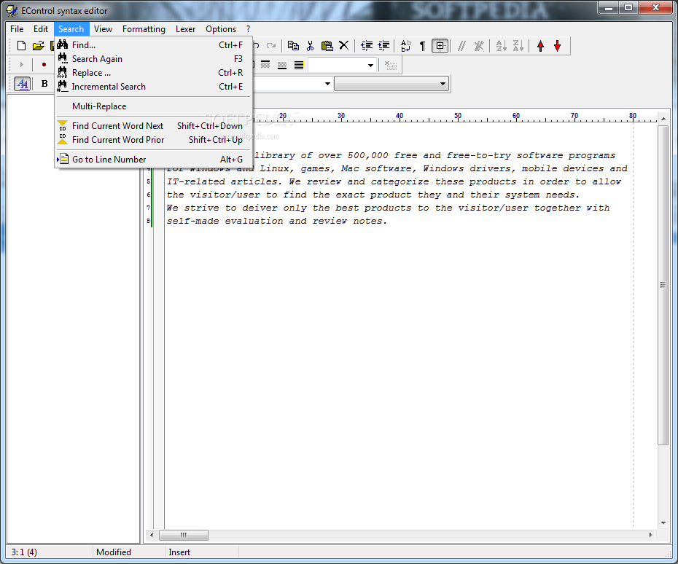Click ruler mark 50
The height and width of the screenshot is (564, 678).
click(458, 115)
